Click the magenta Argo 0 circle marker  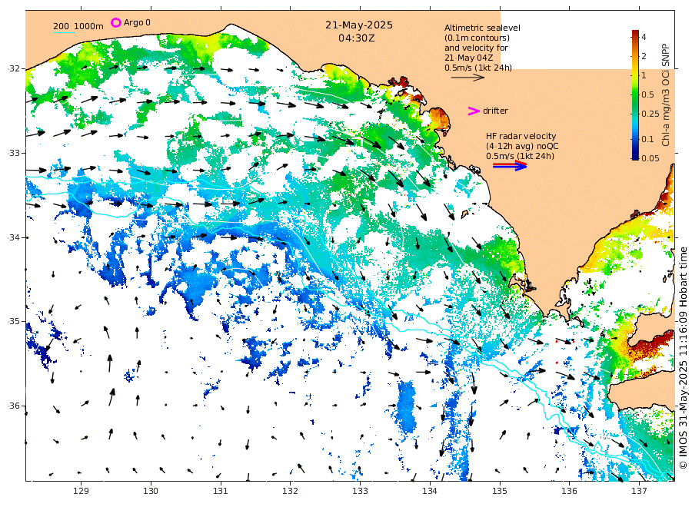pos(115,22)
